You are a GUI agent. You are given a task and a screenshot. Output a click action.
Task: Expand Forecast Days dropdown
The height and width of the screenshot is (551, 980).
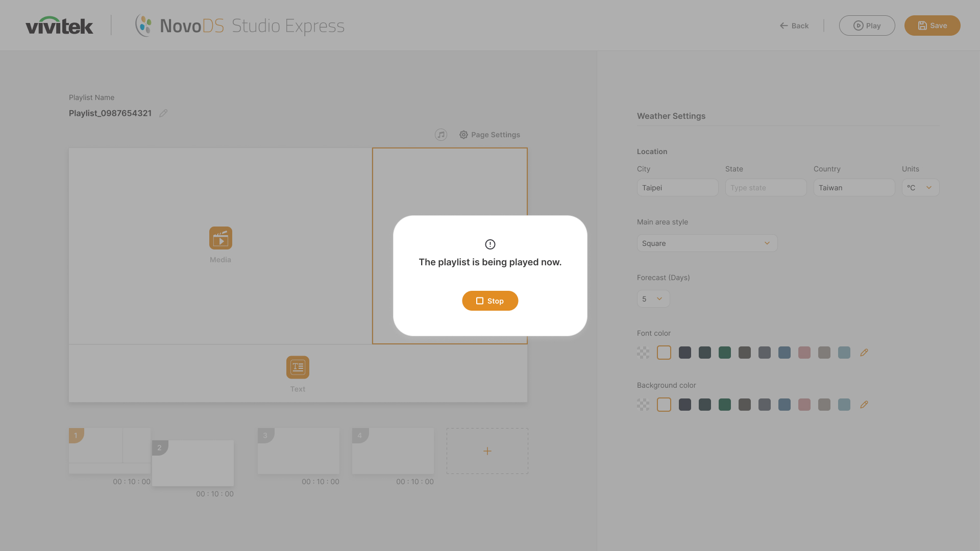[653, 299]
